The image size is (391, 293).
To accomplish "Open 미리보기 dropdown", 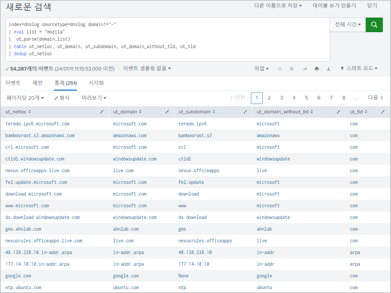I will 94,98.
